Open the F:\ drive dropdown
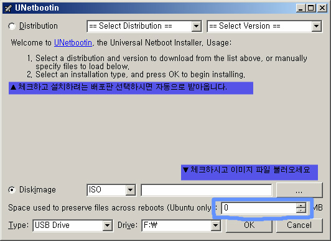 coord(181,225)
